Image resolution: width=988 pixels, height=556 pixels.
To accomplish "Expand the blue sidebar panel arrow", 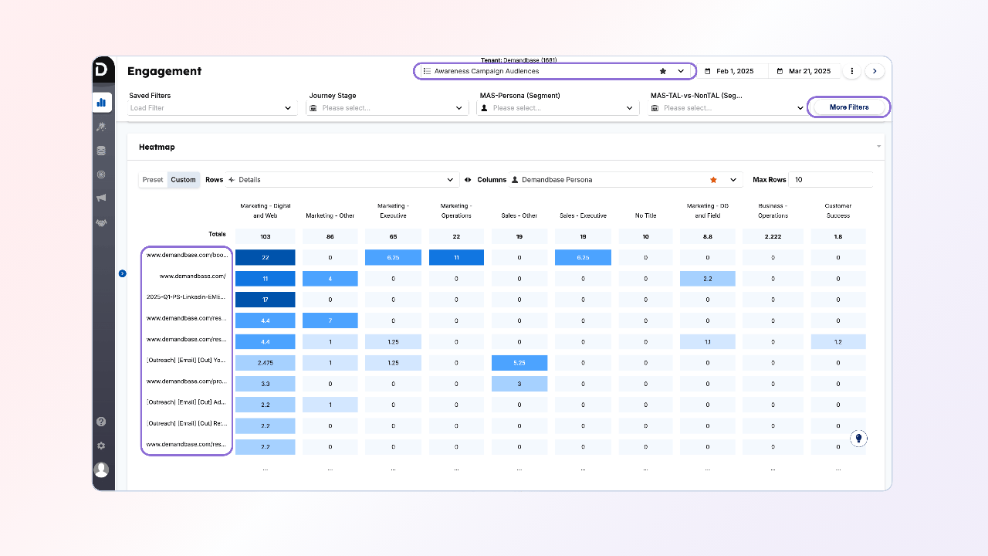I will click(122, 273).
